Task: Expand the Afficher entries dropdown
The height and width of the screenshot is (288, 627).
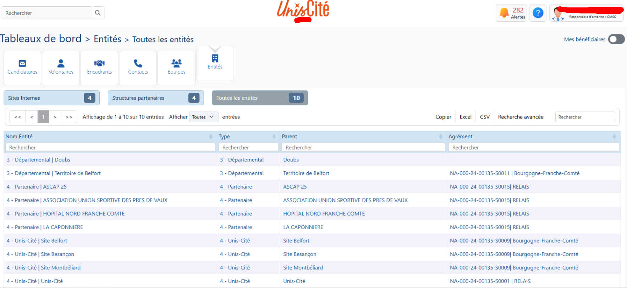Action: pyautogui.click(x=203, y=117)
